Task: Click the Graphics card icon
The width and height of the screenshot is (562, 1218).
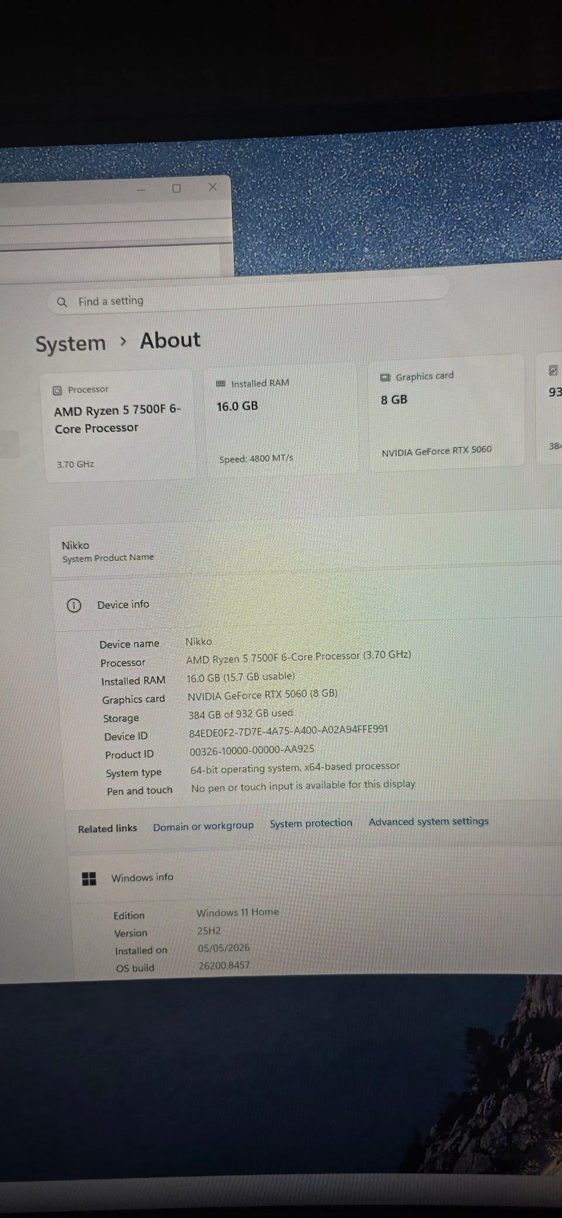Action: point(385,377)
